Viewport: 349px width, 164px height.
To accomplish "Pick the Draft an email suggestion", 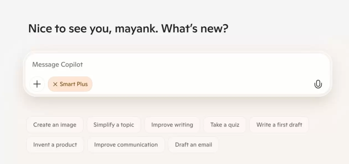I will click(193, 145).
